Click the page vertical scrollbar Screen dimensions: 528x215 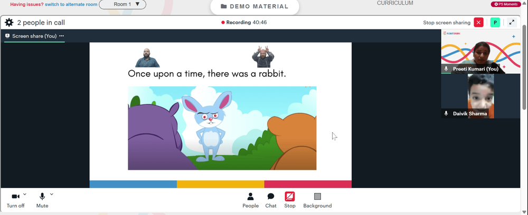click(525, 67)
